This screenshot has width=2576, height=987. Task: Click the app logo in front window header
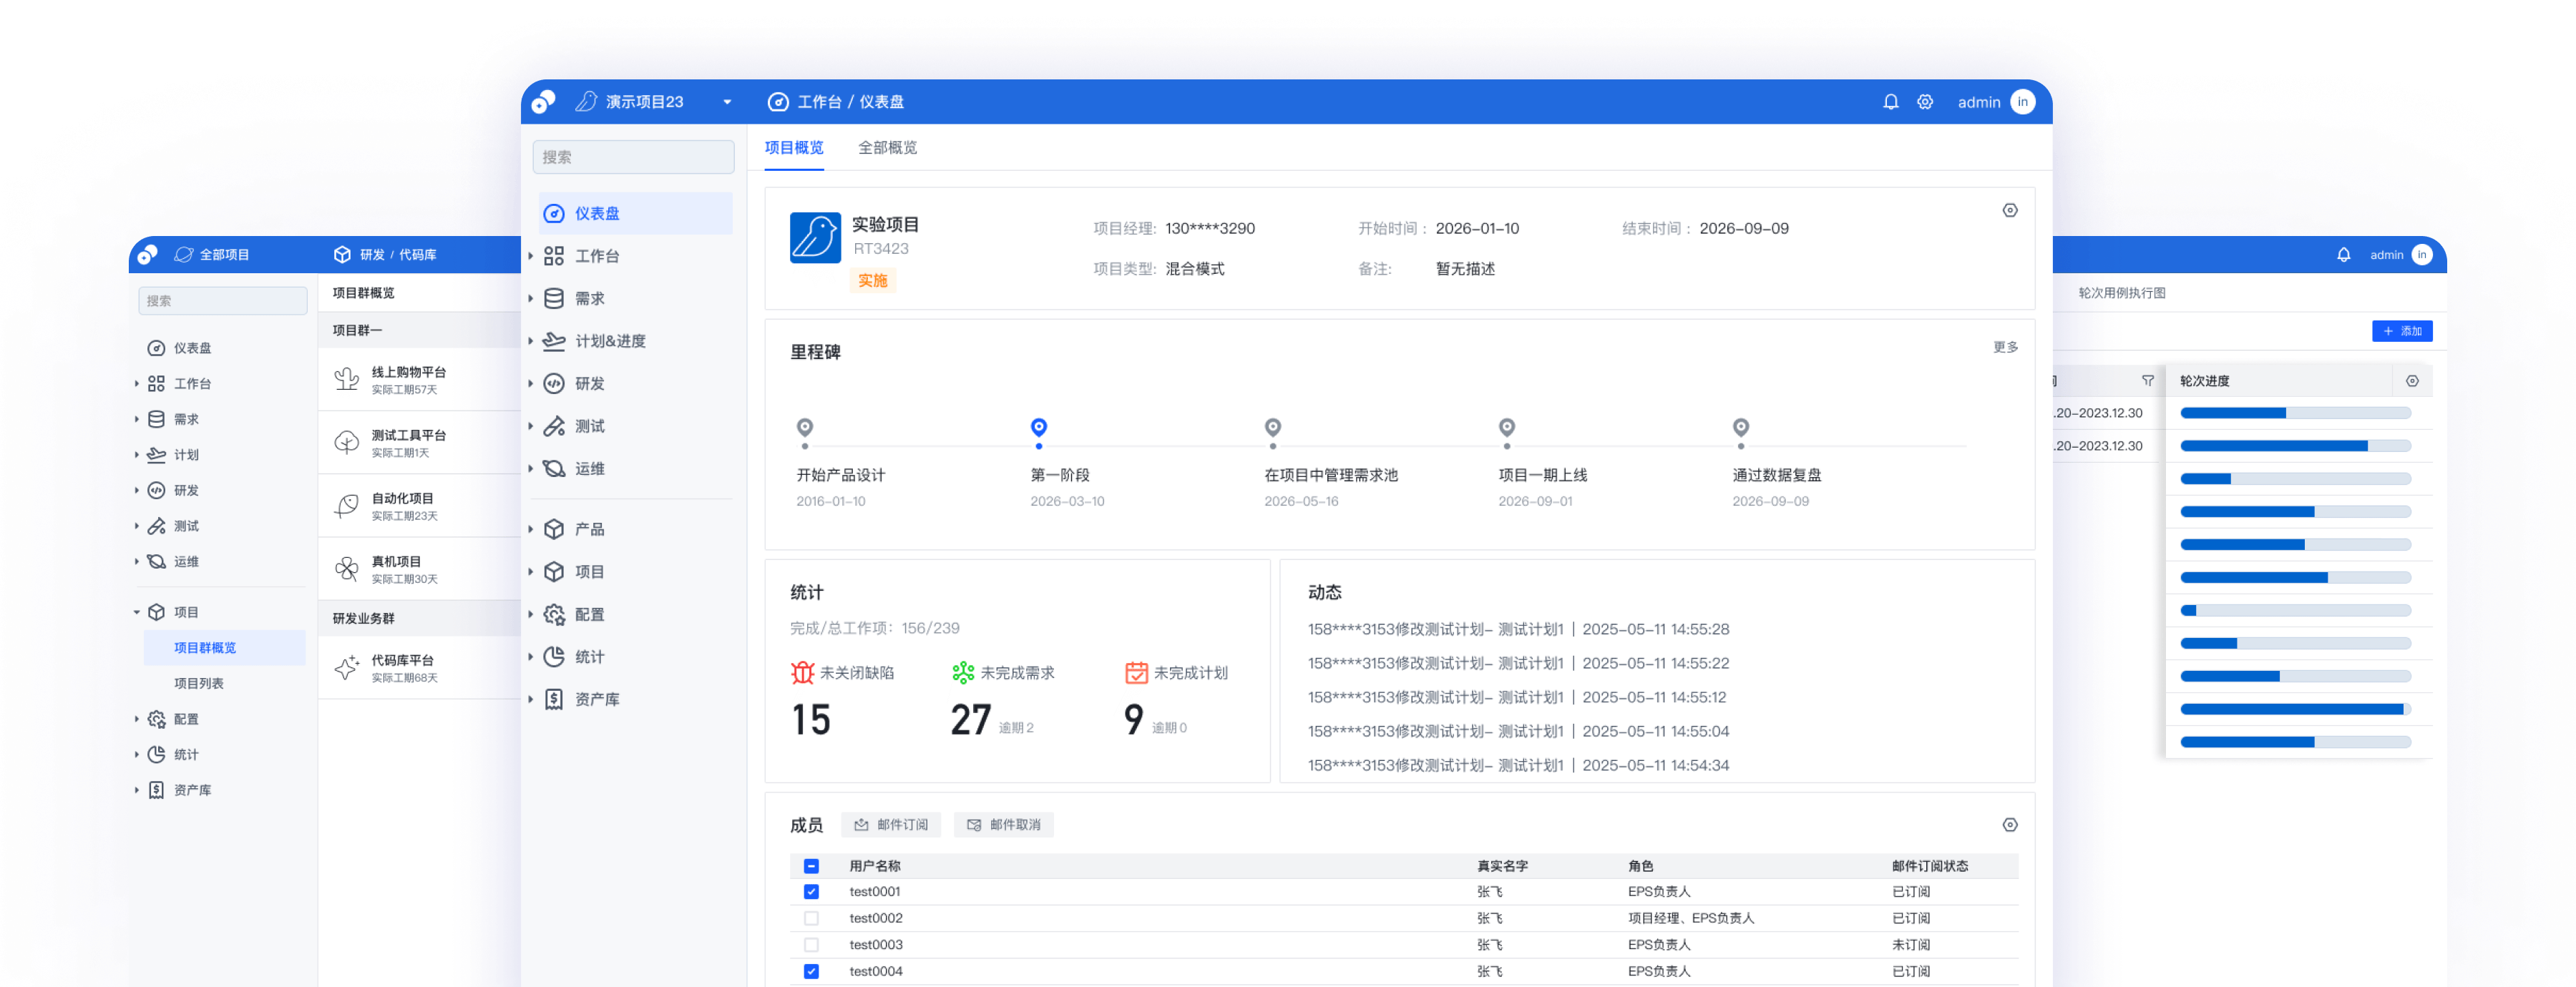pyautogui.click(x=544, y=102)
